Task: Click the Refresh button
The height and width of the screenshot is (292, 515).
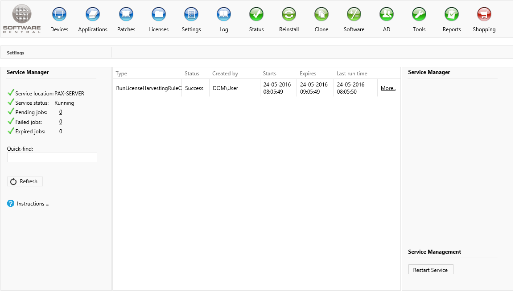Action: [25, 181]
